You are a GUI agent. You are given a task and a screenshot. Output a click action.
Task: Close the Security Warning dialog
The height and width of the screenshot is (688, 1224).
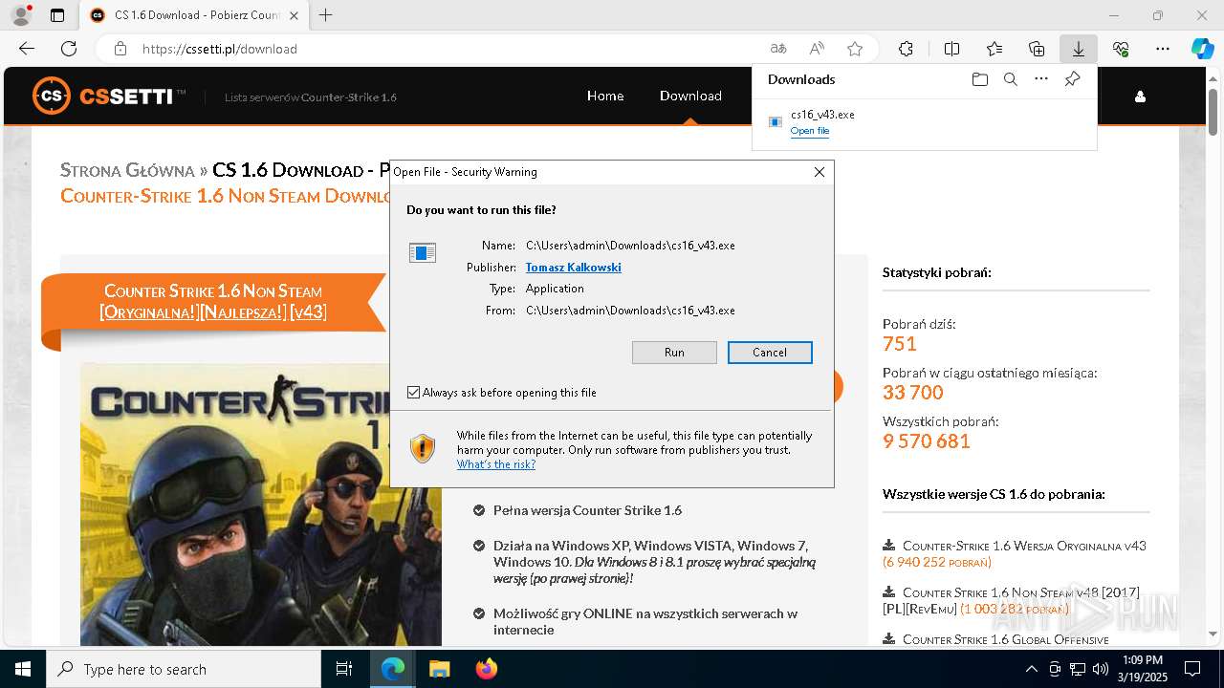pyautogui.click(x=819, y=172)
